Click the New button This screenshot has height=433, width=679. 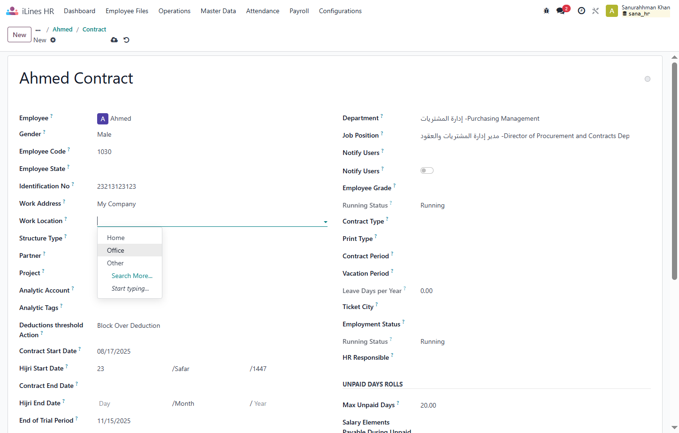pyautogui.click(x=20, y=35)
